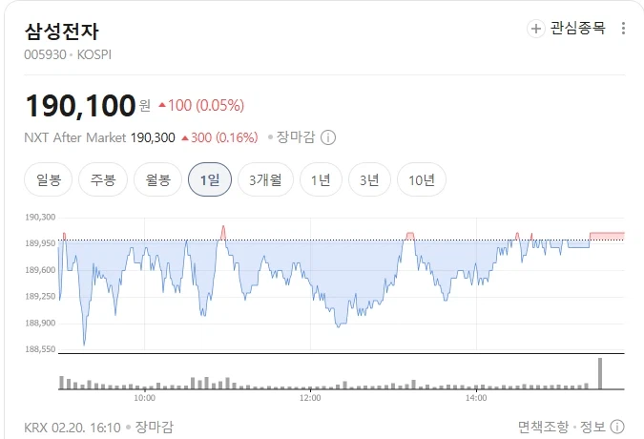Click the 190,100 current price
The height and width of the screenshot is (439, 644).
click(x=80, y=104)
